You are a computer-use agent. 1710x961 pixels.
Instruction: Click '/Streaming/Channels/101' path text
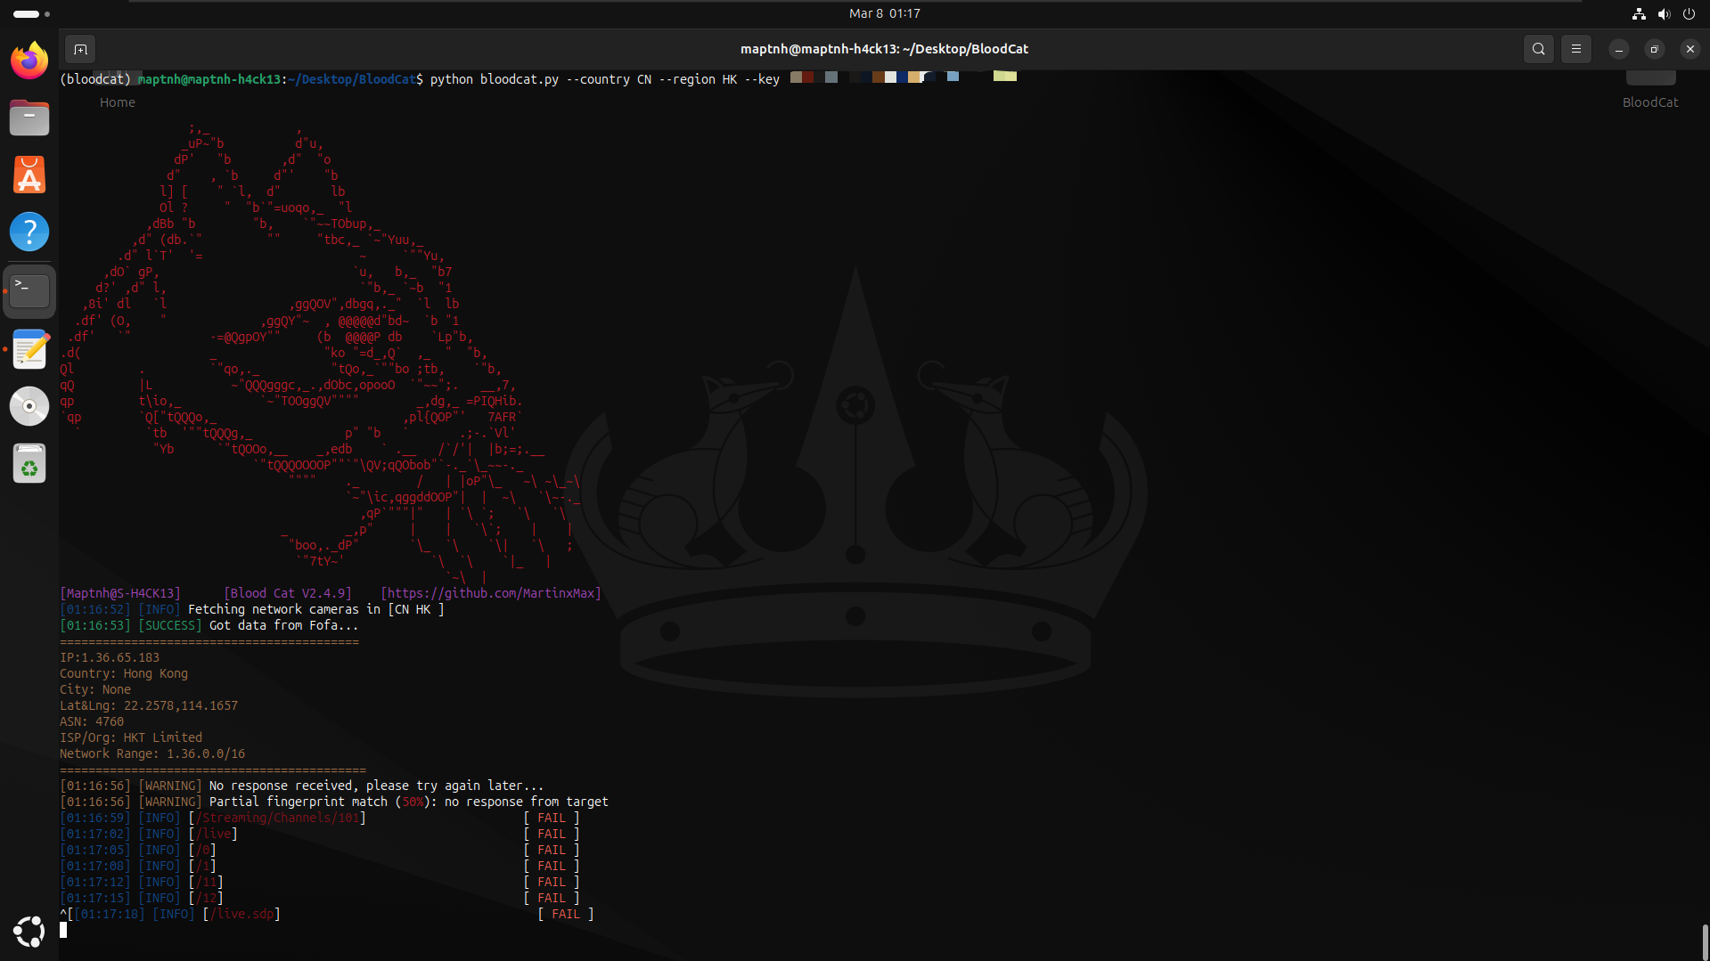277,818
